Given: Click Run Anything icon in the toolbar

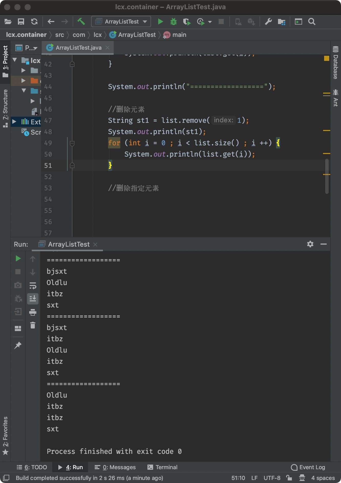Looking at the screenshot, I should click(299, 22).
